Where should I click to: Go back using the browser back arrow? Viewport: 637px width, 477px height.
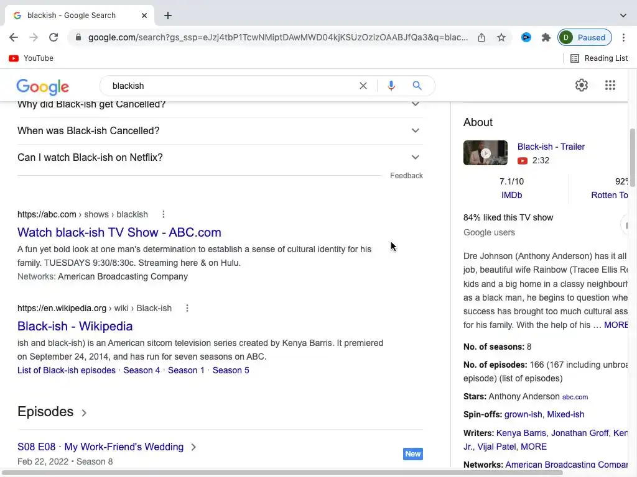(14, 37)
